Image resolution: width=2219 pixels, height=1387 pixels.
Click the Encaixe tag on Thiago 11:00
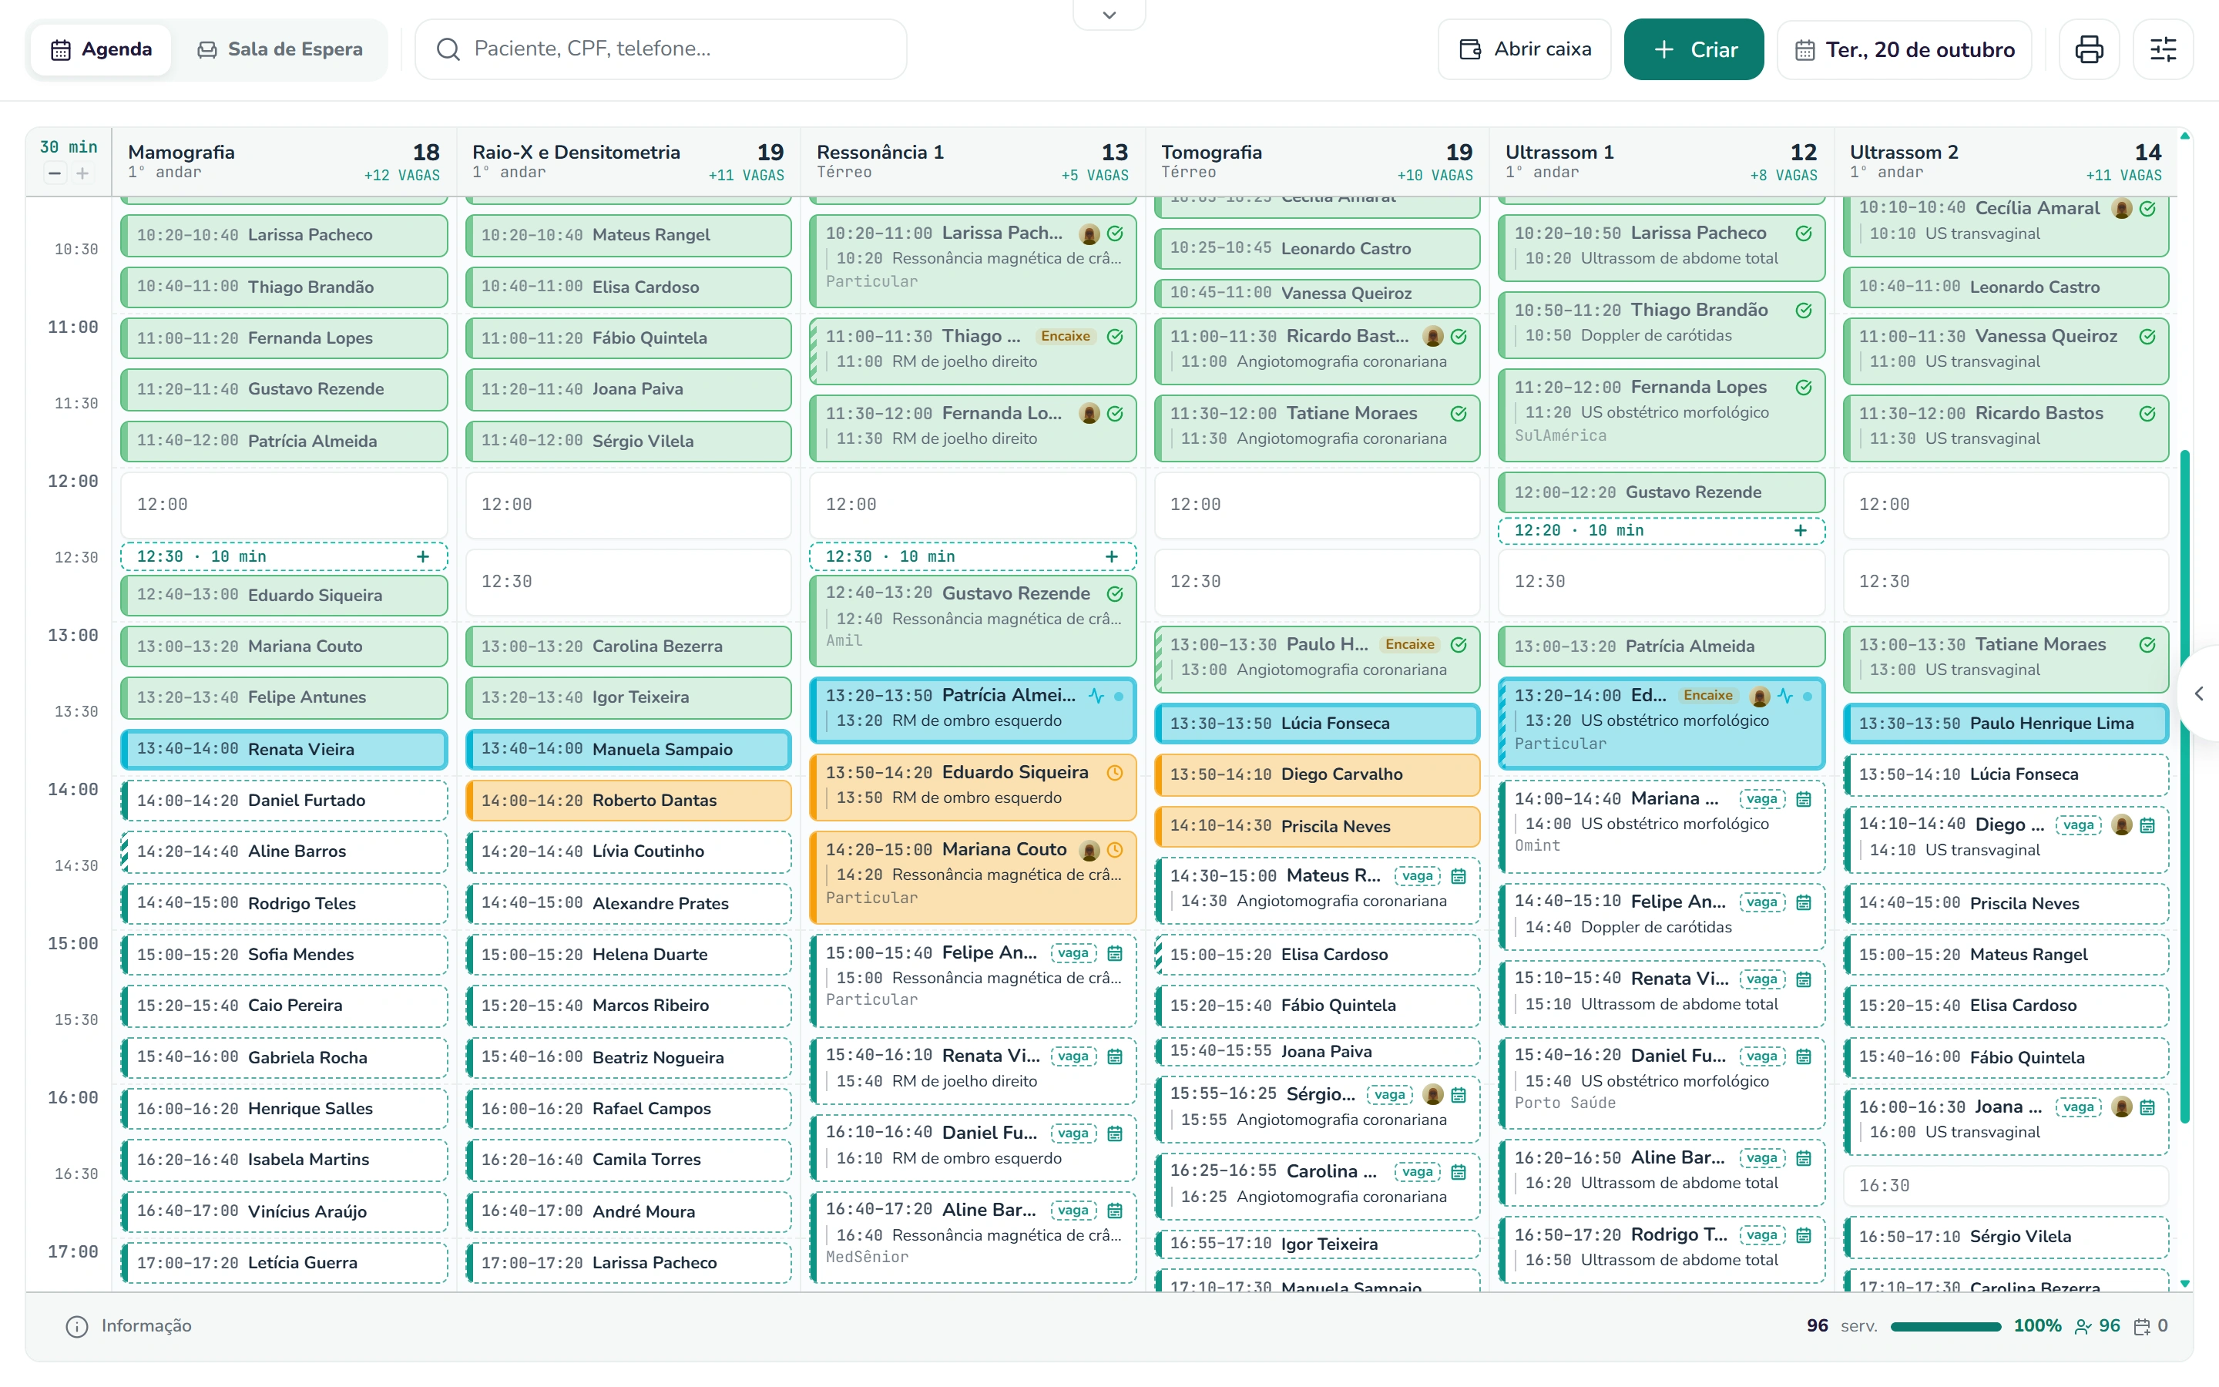(1066, 337)
